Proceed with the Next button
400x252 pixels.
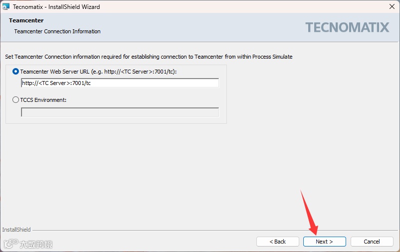[325, 242]
